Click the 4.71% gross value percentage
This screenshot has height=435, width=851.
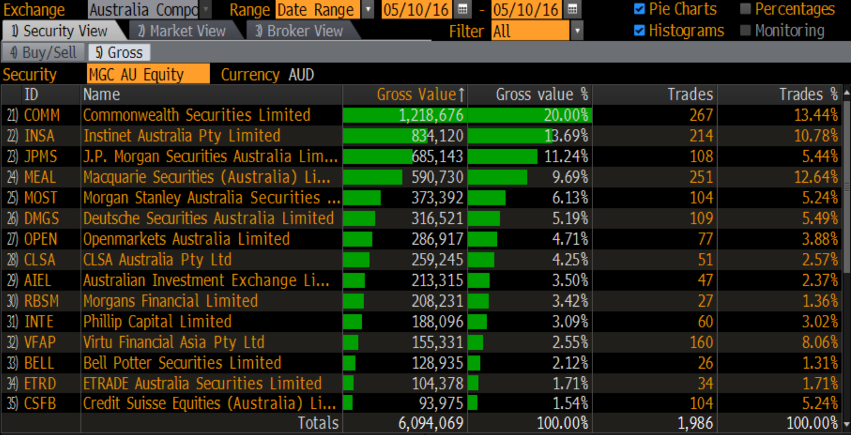point(570,239)
